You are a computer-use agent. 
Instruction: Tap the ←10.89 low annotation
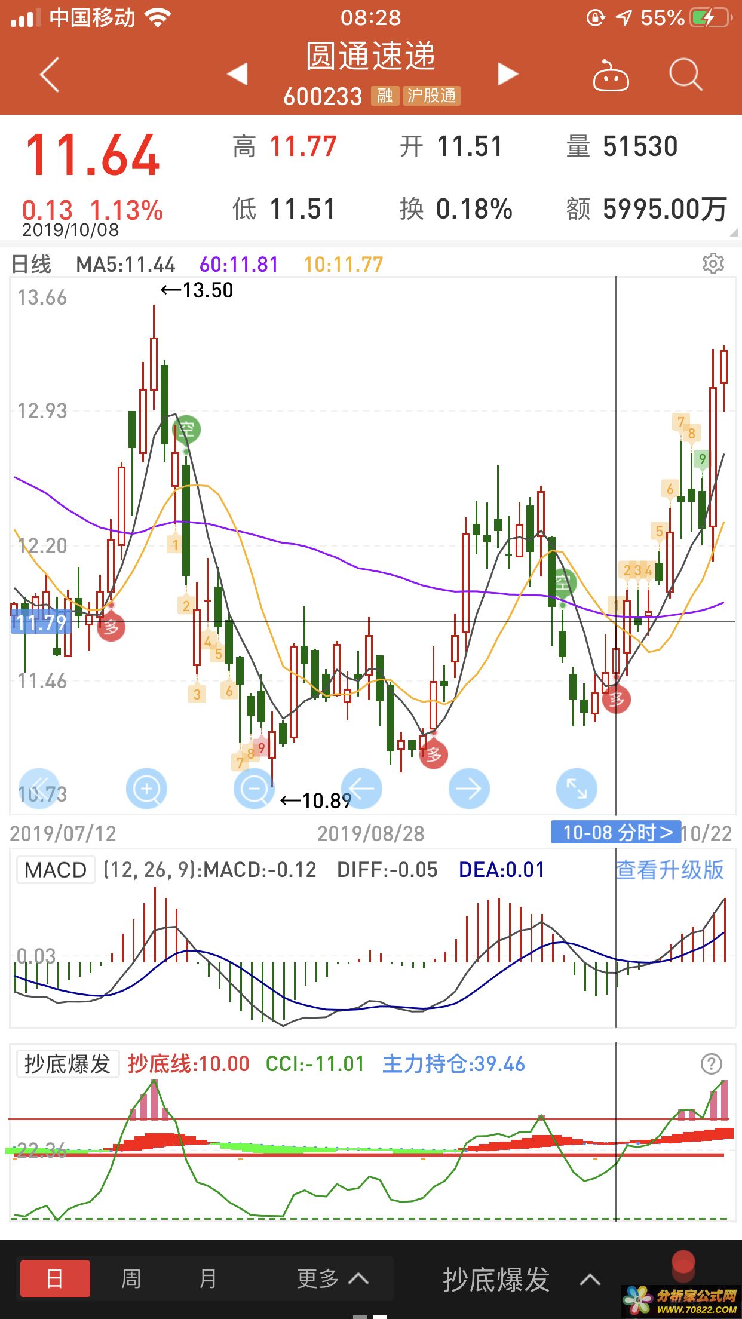point(316,800)
